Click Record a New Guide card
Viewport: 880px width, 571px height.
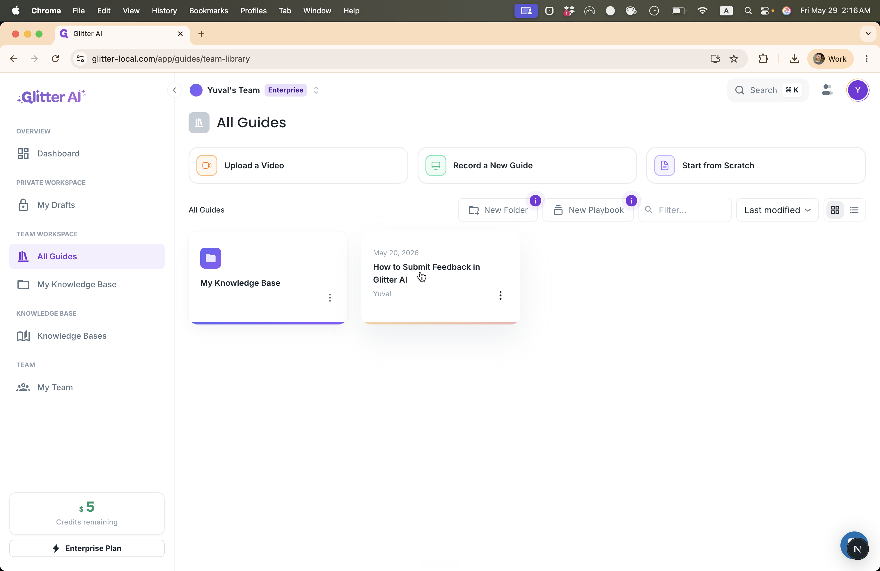tap(527, 165)
